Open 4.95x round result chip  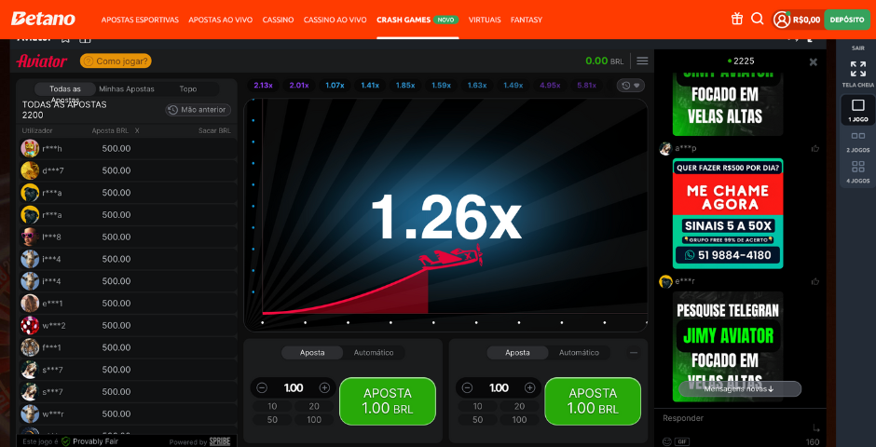coord(550,86)
